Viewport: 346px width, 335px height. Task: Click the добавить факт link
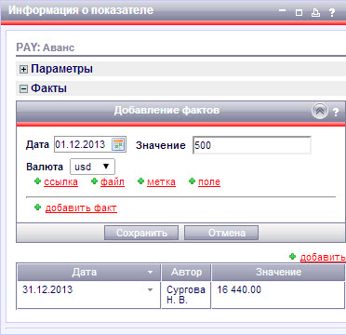tap(81, 208)
